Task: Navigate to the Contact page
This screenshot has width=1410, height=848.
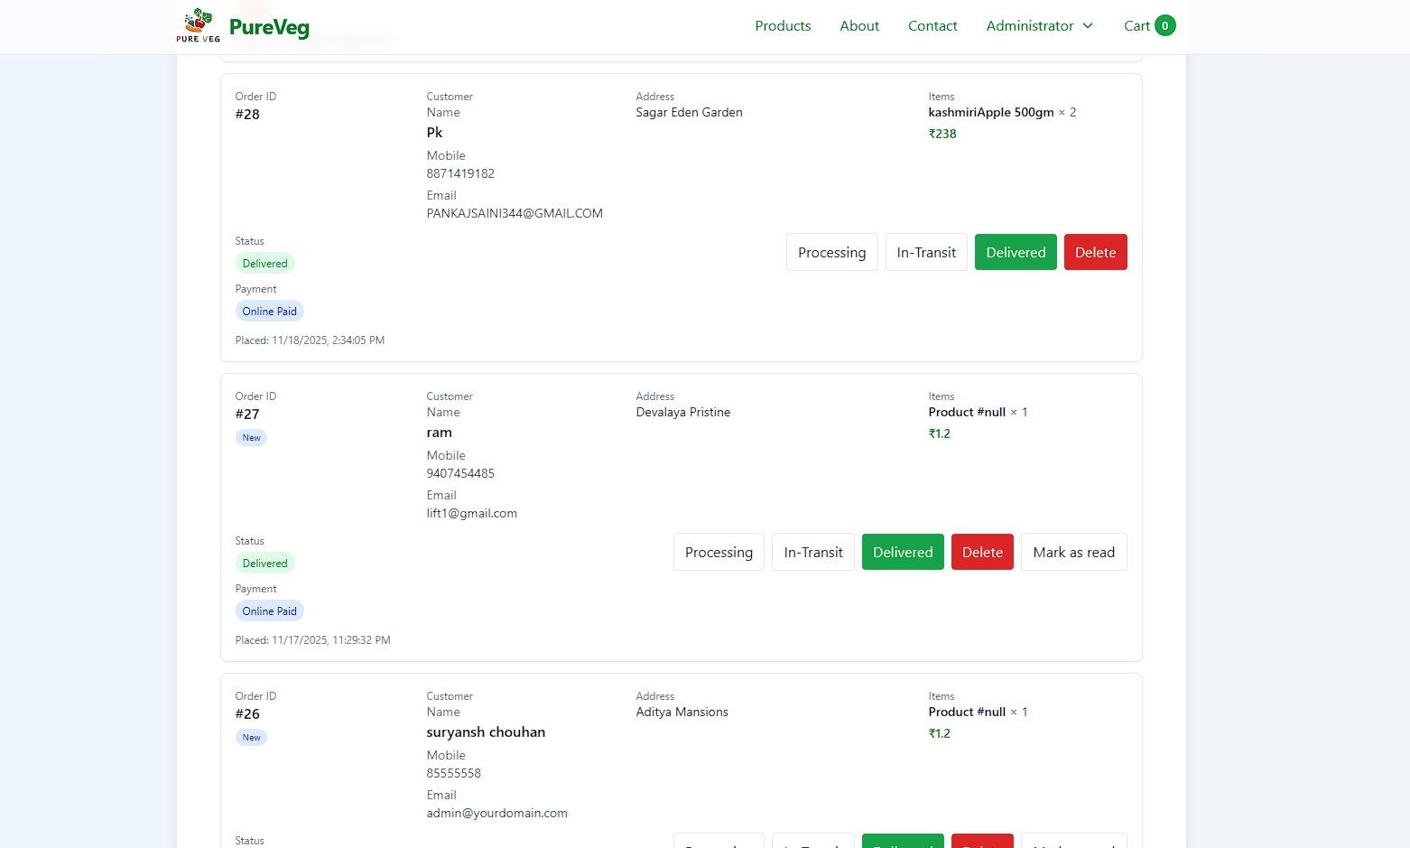Action: click(932, 25)
